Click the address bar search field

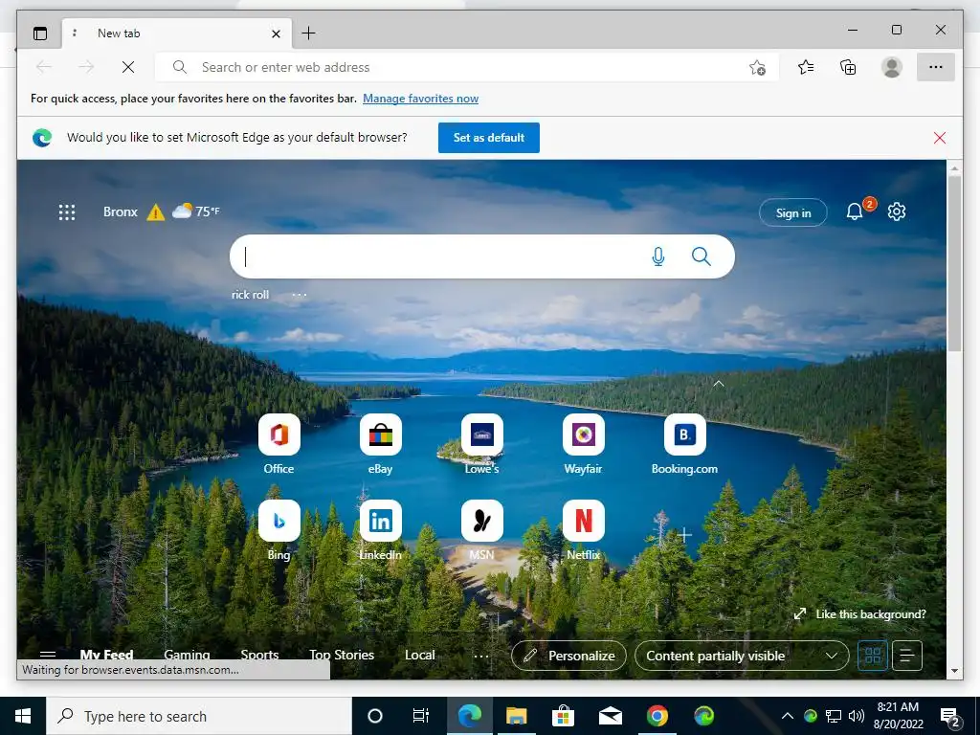point(466,67)
